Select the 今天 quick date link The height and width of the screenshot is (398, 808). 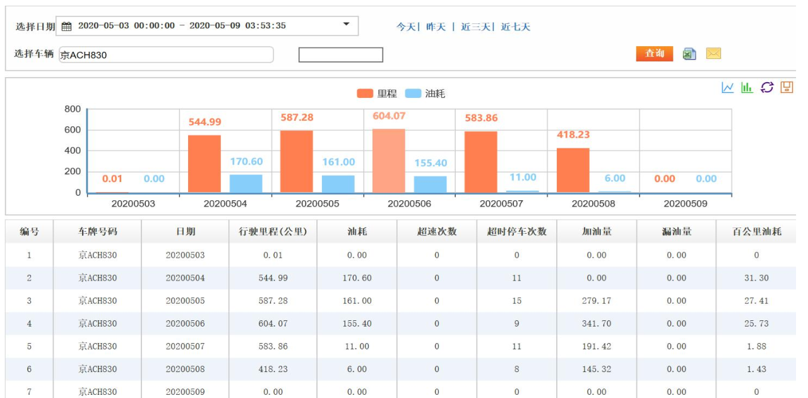406,27
